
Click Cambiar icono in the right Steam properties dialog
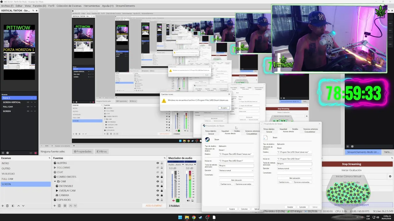pos(285,182)
